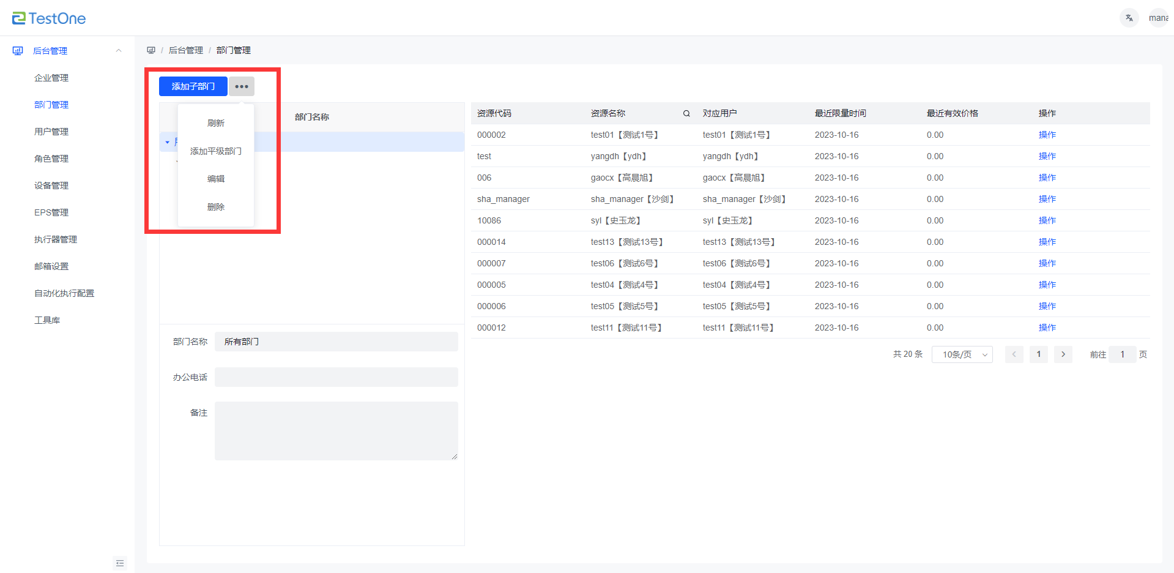Viewport: 1174px width, 573px height.
Task: Open 用户管理 in the sidebar
Action: click(x=51, y=132)
